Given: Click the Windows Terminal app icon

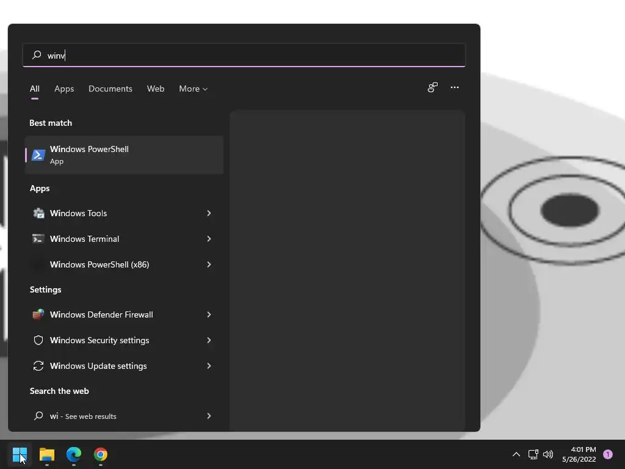Looking at the screenshot, I should click(x=38, y=239).
